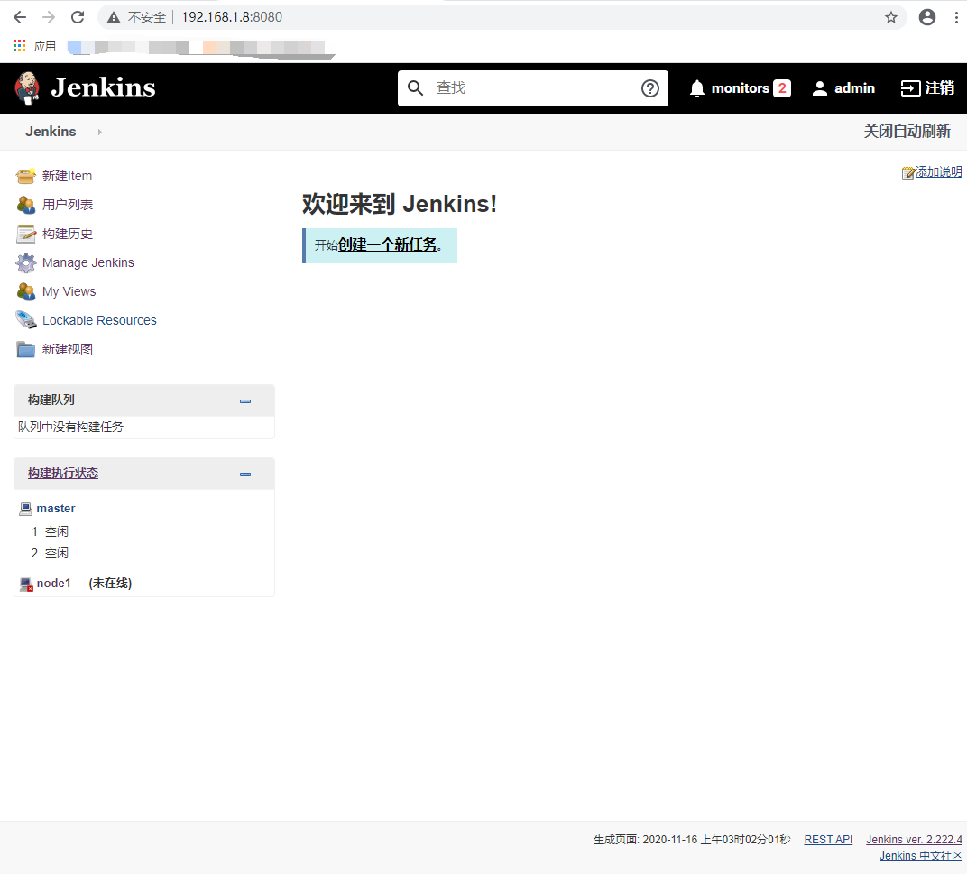Viewport: 967px width, 874px height.
Task: Open the master node link
Action: click(x=56, y=508)
